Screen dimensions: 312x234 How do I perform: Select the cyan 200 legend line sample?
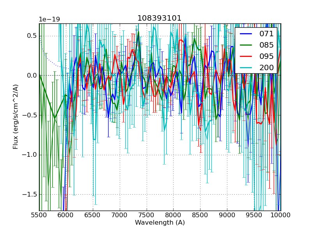click(x=246, y=67)
